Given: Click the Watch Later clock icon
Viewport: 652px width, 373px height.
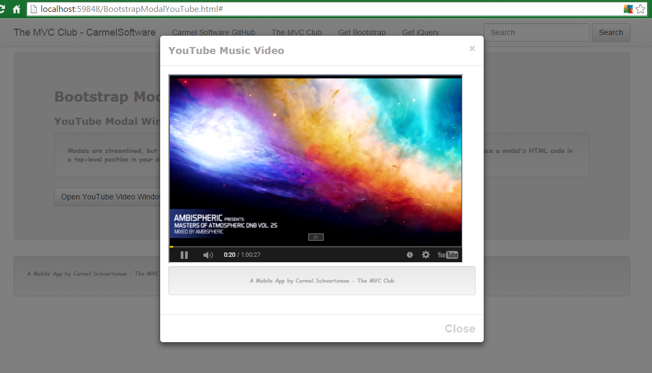Looking at the screenshot, I should (x=410, y=255).
